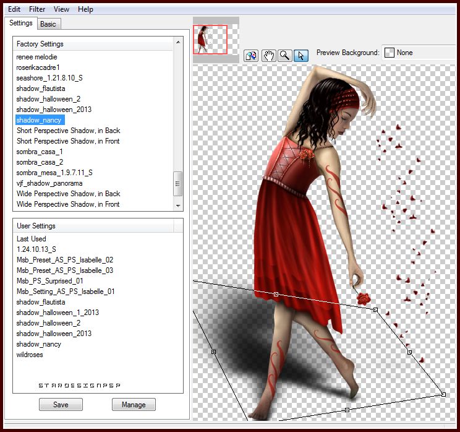Open the Edit menu
Screen dimensions: 460x432
[14, 9]
